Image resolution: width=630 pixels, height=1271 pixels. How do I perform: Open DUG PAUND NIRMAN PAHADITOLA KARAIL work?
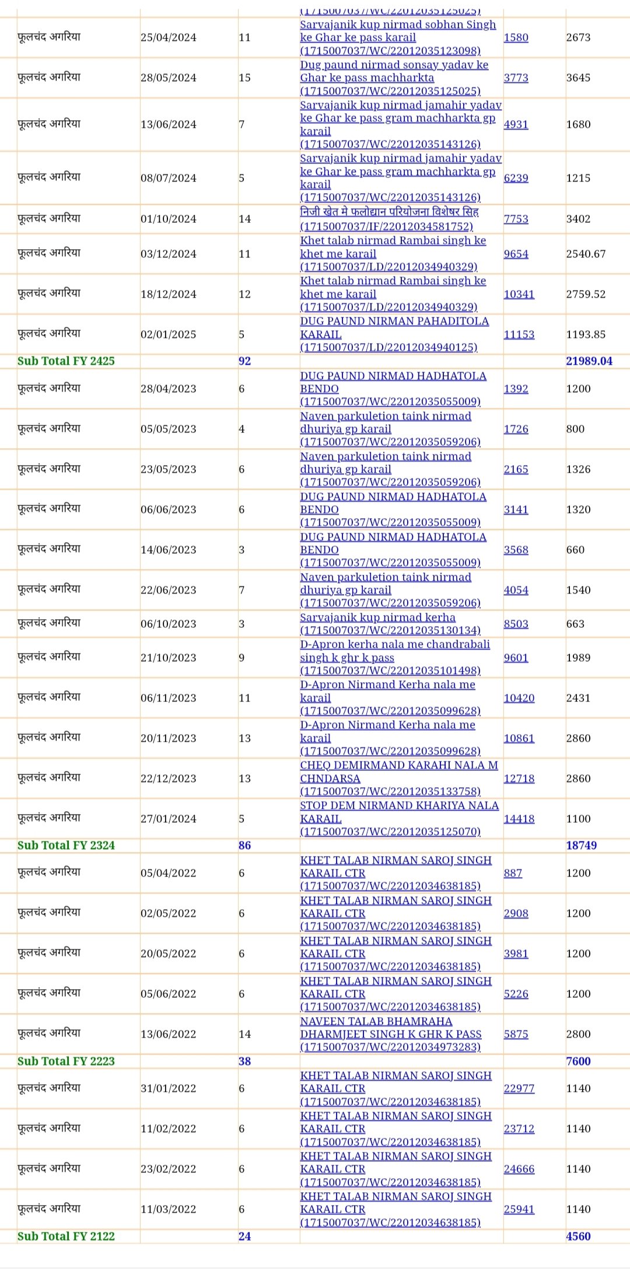pyautogui.click(x=394, y=334)
